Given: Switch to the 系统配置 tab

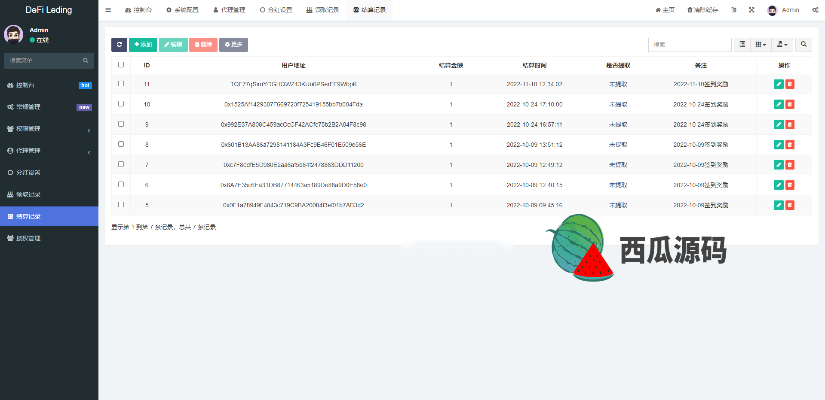Looking at the screenshot, I should point(182,10).
